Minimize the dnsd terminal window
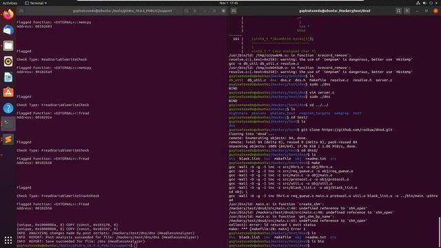The width and height of the screenshot is (441, 248). (417, 11)
